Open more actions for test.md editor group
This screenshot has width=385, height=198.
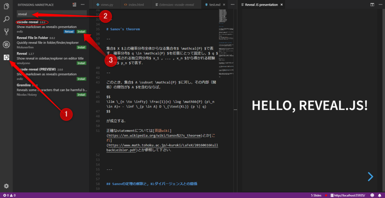click(x=232, y=5)
